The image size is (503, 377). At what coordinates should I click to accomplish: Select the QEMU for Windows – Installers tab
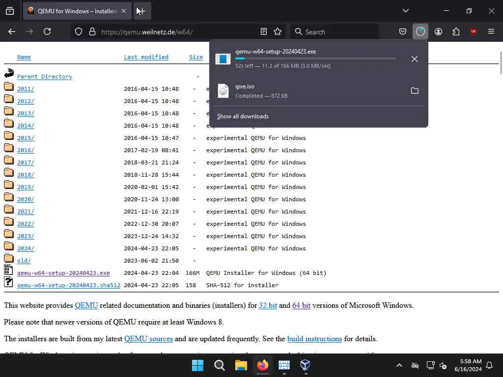coord(77,11)
